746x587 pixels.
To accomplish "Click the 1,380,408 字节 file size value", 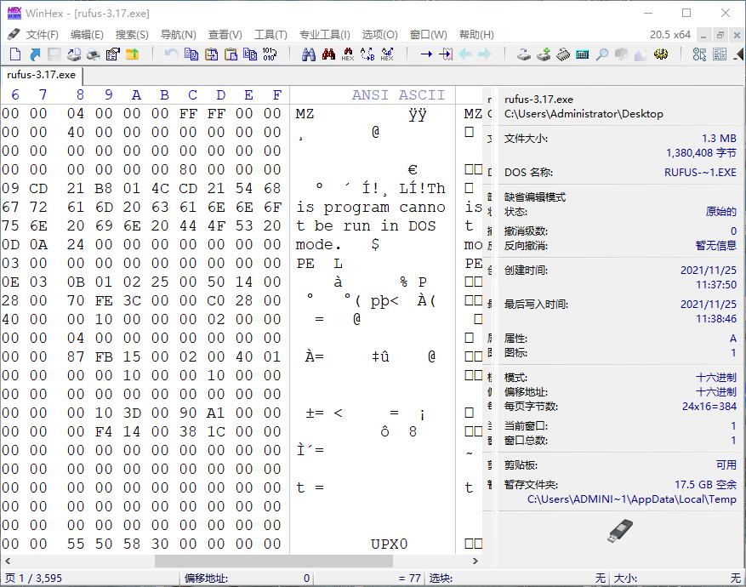I will tap(701, 153).
